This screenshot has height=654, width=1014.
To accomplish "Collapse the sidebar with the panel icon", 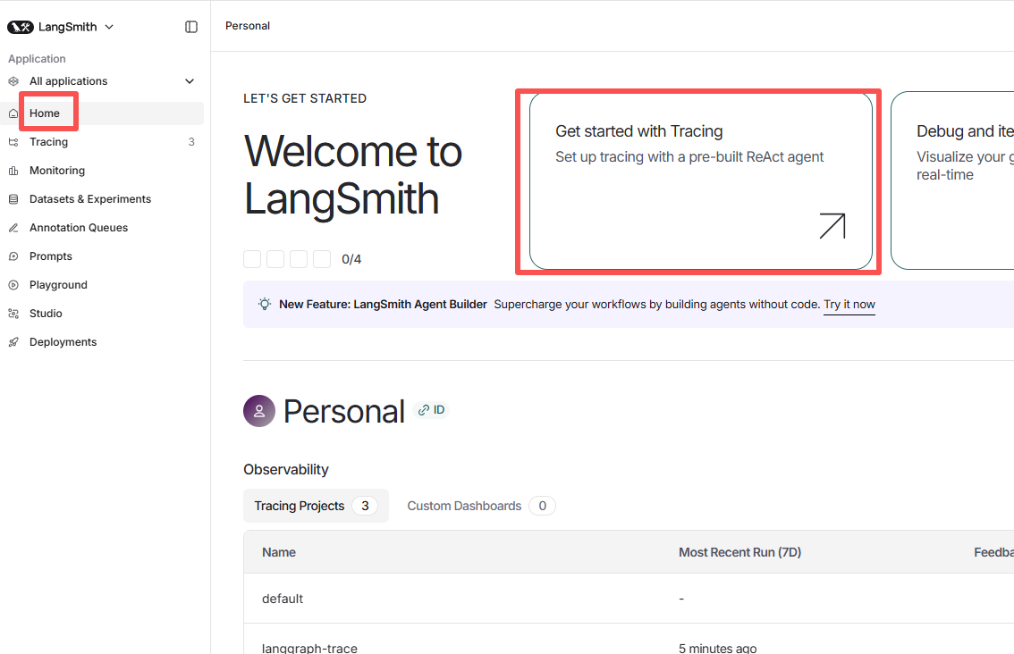I will point(190,27).
